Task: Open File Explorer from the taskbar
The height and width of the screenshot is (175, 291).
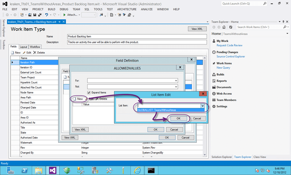Action: pyautogui.click(x=39, y=171)
